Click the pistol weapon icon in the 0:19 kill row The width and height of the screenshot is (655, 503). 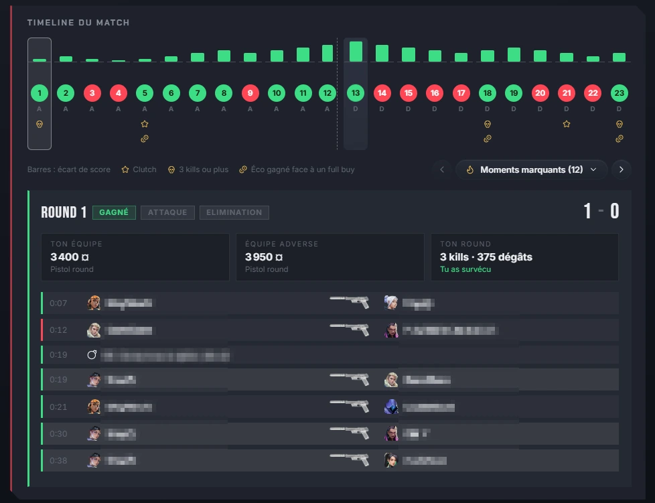point(349,379)
